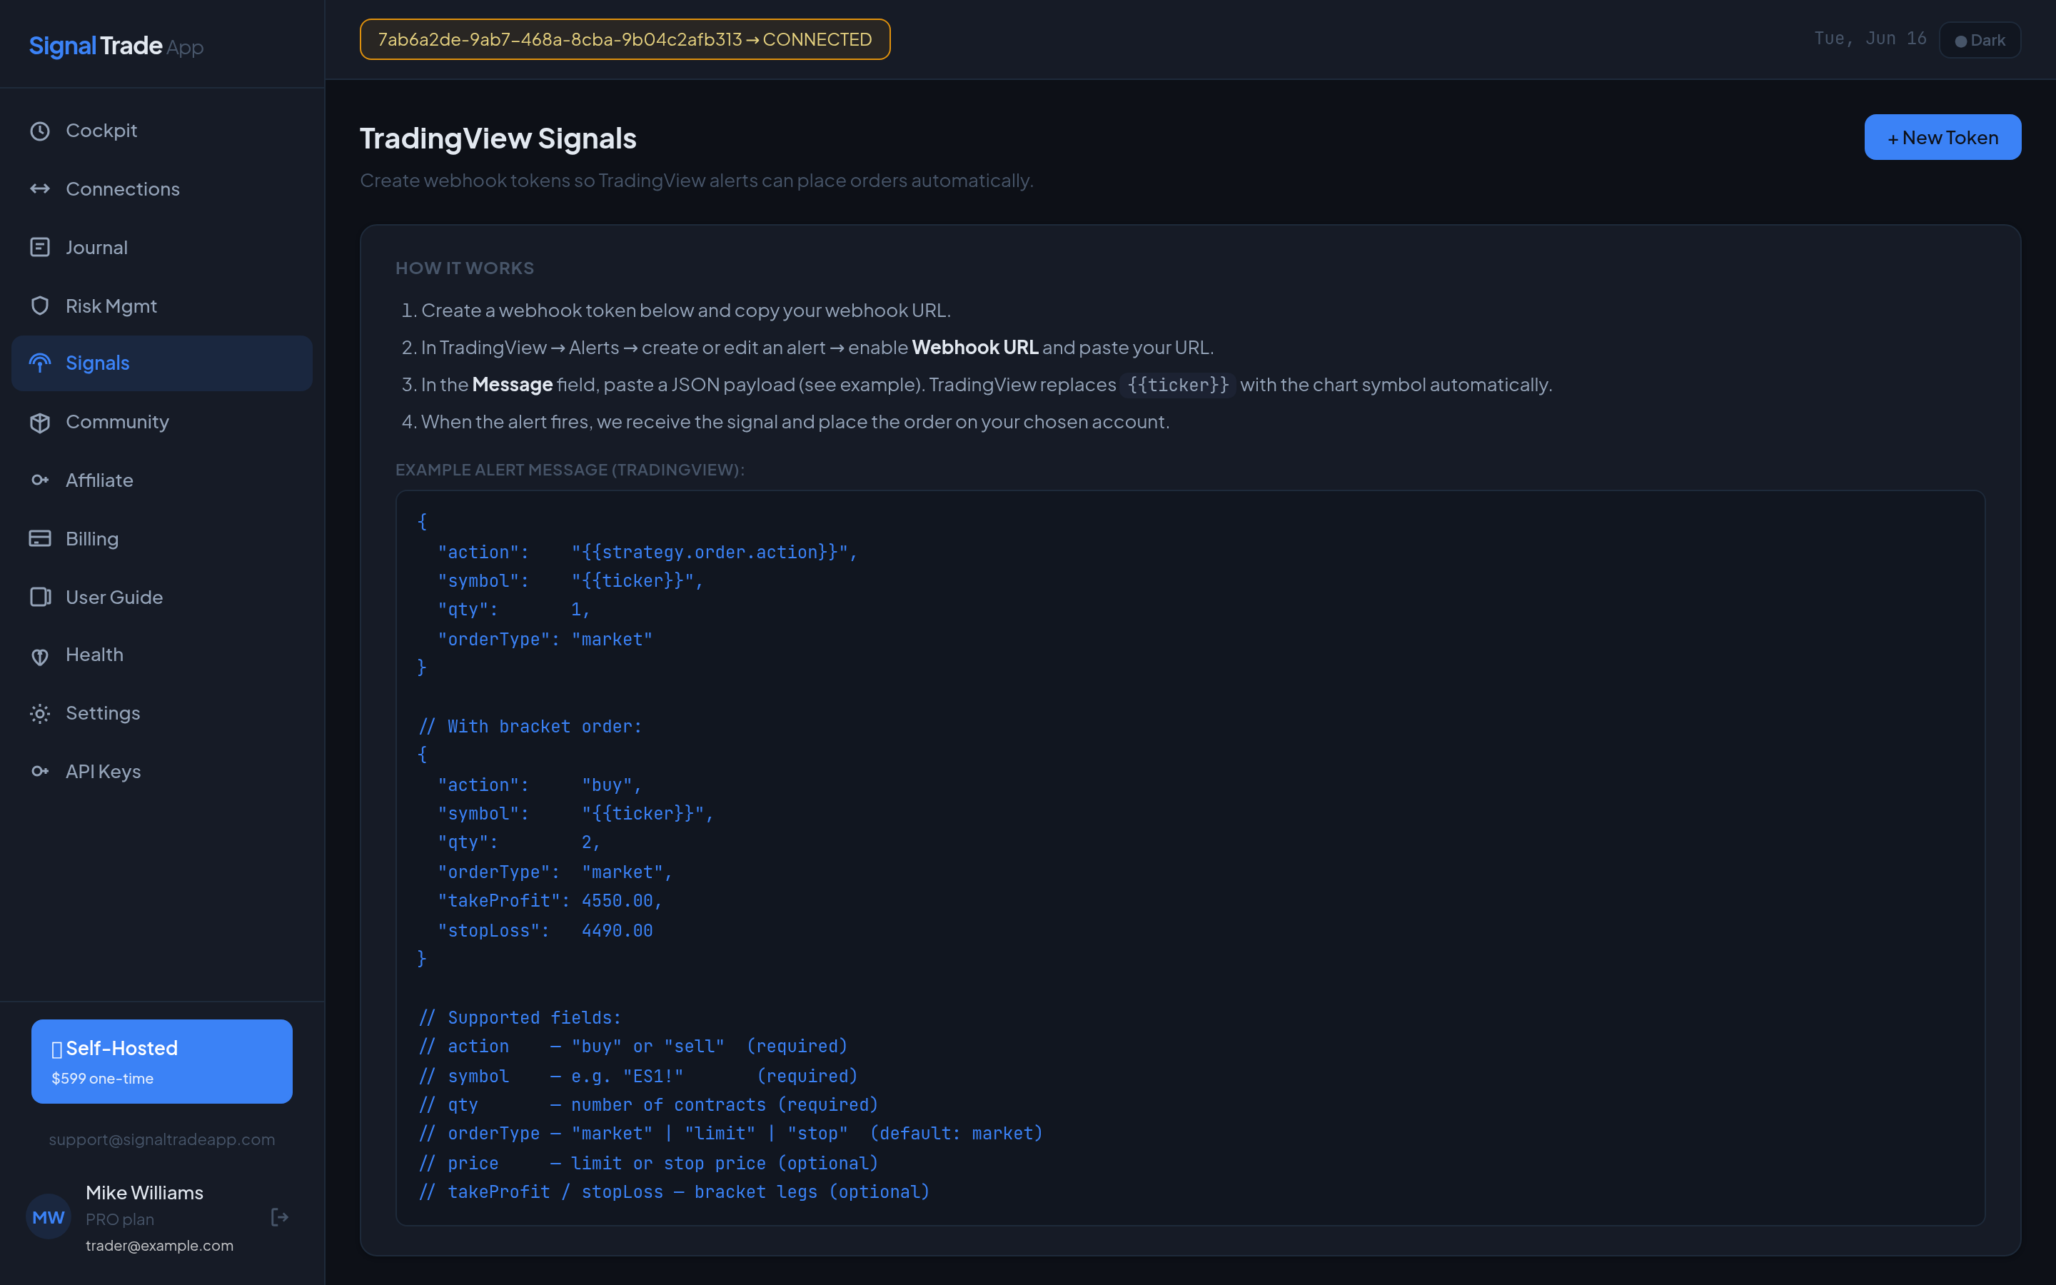Click the TradingView Signals heading
This screenshot has height=1285, width=2056.
498,138
